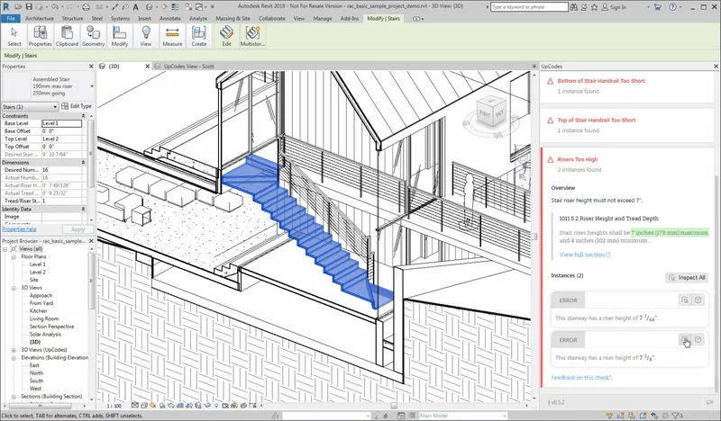The height and width of the screenshot is (421, 721).
Task: Collapse the Floor Plans tree node
Action: (x=15, y=256)
